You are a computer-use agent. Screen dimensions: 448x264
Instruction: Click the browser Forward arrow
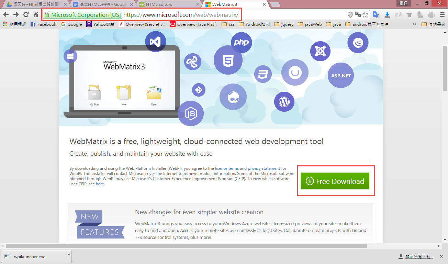[16, 15]
